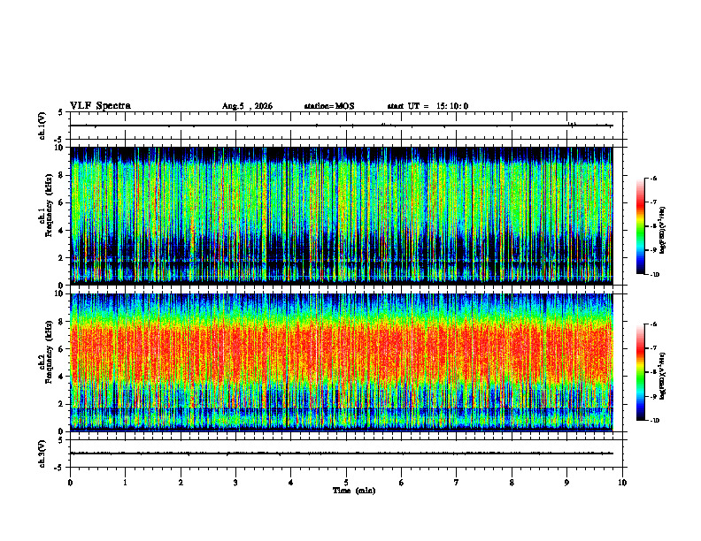The height and width of the screenshot is (541, 701).
Task: Click the 'ch.1(V)' axis label
Action: tap(42, 126)
